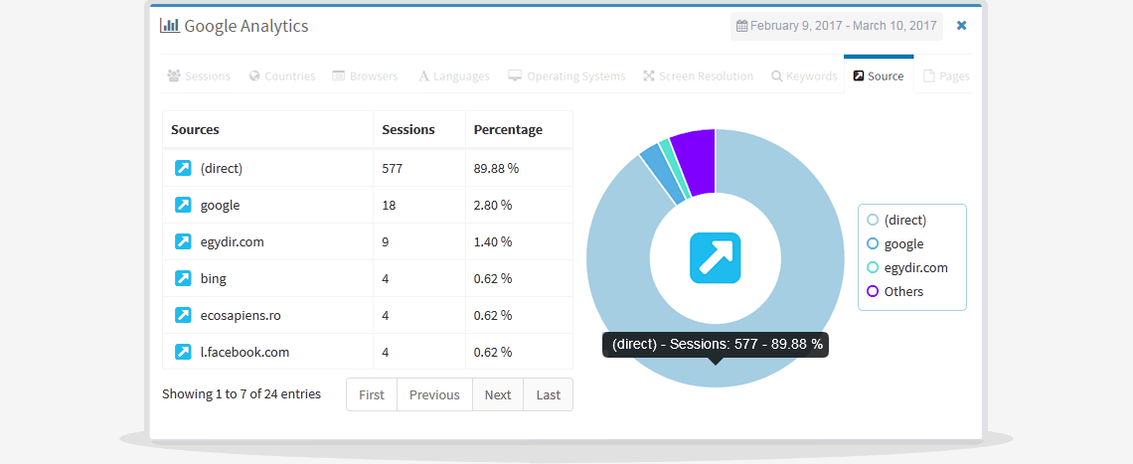Image resolution: width=1133 pixels, height=464 pixels.
Task: Click the source icon for (direct) row
Action: [x=183, y=168]
